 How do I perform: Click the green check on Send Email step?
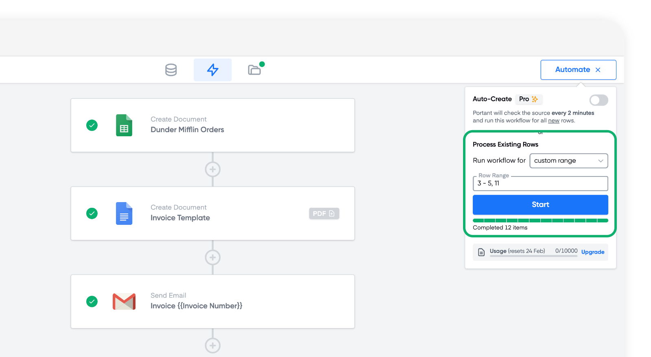[x=92, y=302]
